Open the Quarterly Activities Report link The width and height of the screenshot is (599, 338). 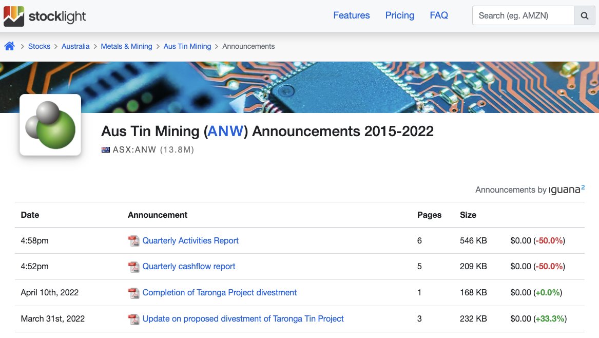190,240
